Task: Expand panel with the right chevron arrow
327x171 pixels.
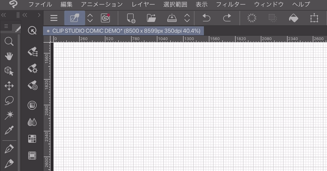Action: [x=39, y=15]
